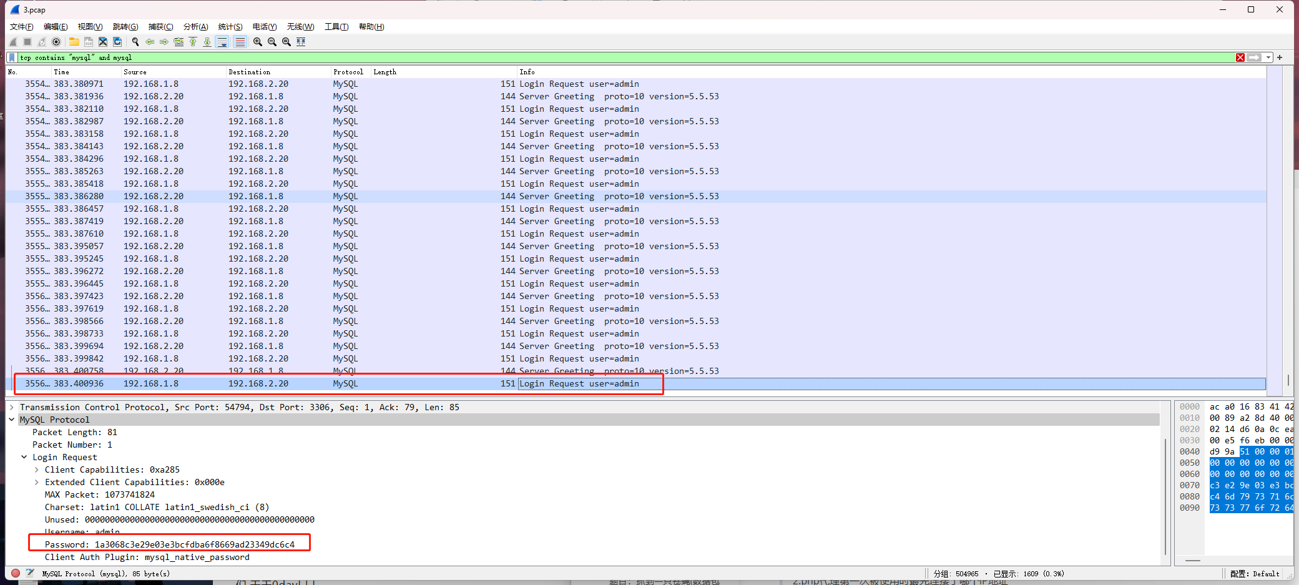1299x585 pixels.
Task: Select packet at time 383.395057
Action: [x=635, y=246]
